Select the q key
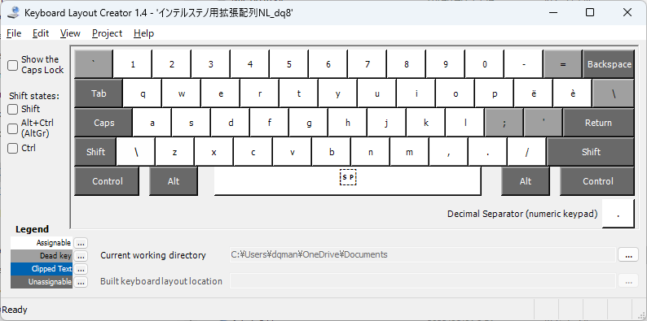 tap(143, 93)
